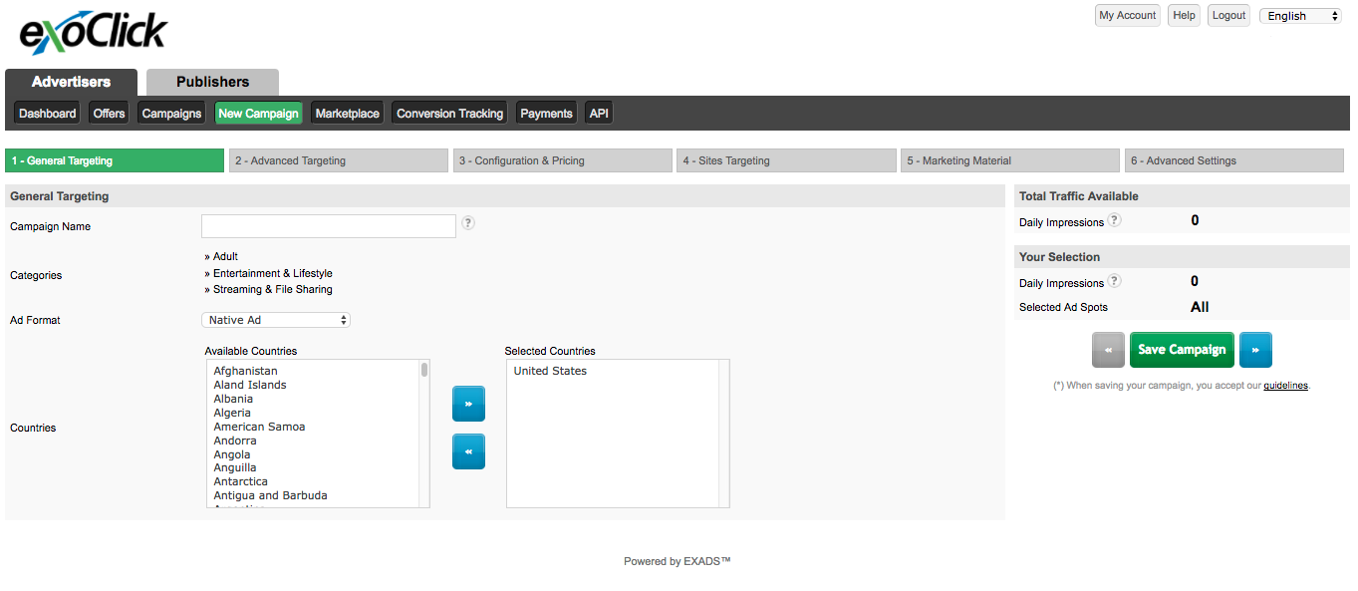The height and width of the screenshot is (591, 1358).
Task: Go to step 6 - Advanced Settings
Action: (x=1234, y=160)
